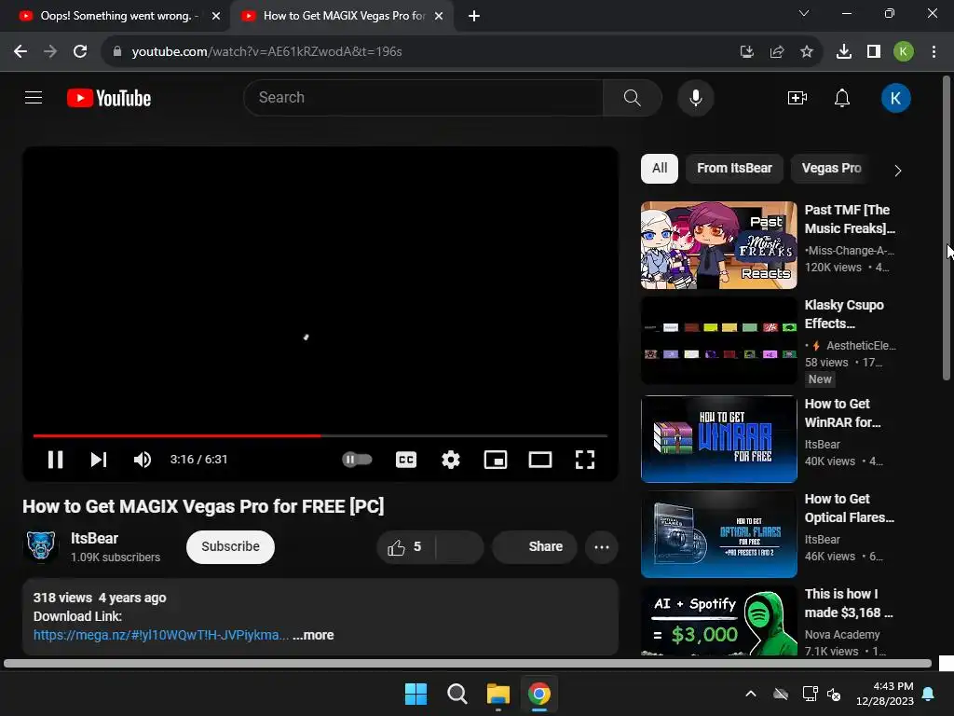Open Past TMF [The Music Freaks] title
954x716 pixels.
[850, 219]
